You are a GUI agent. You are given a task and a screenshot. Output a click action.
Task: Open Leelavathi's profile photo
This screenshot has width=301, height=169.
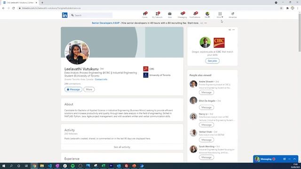pyautogui.click(x=77, y=52)
